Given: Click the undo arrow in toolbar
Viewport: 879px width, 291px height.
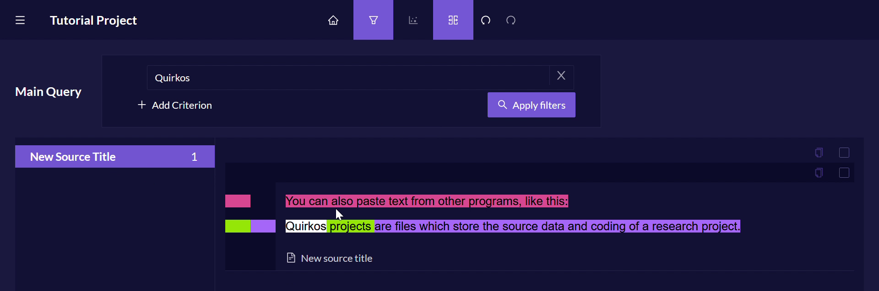Looking at the screenshot, I should pyautogui.click(x=486, y=20).
